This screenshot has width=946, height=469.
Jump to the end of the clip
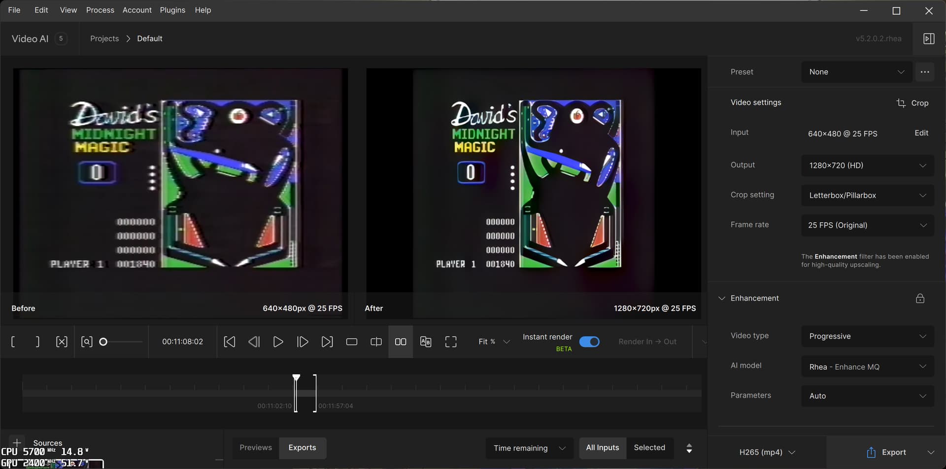(x=327, y=341)
